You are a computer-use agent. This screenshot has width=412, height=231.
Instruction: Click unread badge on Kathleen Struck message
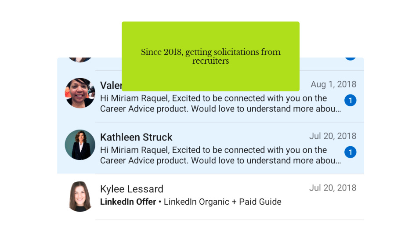350,152
